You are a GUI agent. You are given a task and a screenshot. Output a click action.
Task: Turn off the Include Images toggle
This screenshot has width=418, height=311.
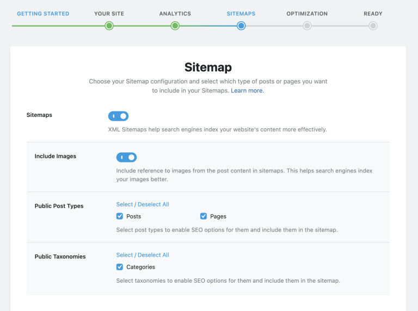point(126,157)
